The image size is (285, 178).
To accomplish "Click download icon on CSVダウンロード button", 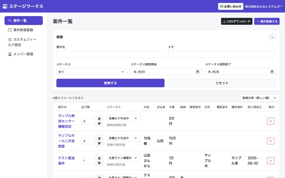I will pyautogui.click(x=225, y=21).
